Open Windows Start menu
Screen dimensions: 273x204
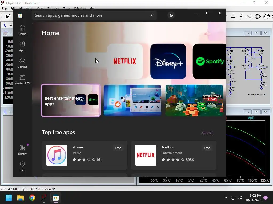(x=9, y=198)
